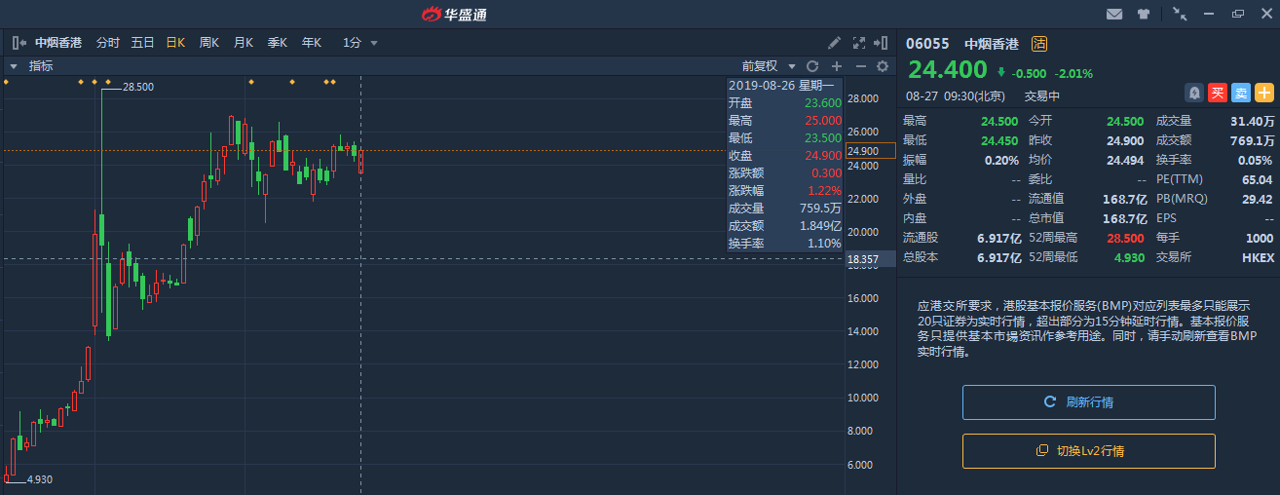Click the change percent -2.01%

point(1074,73)
